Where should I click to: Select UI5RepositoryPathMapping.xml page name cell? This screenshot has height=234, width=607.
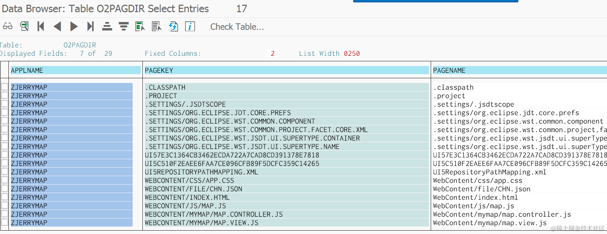pyautogui.click(x=520, y=172)
